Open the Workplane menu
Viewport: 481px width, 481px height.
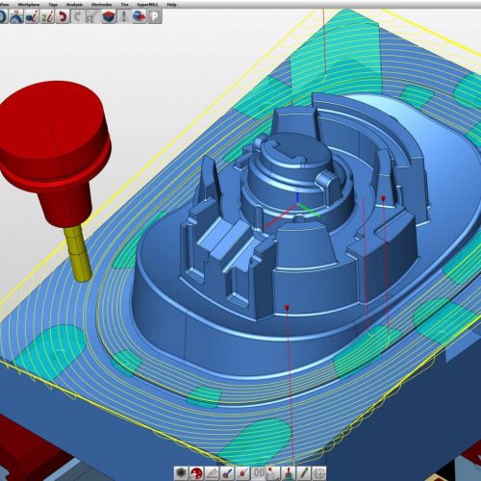29,5
